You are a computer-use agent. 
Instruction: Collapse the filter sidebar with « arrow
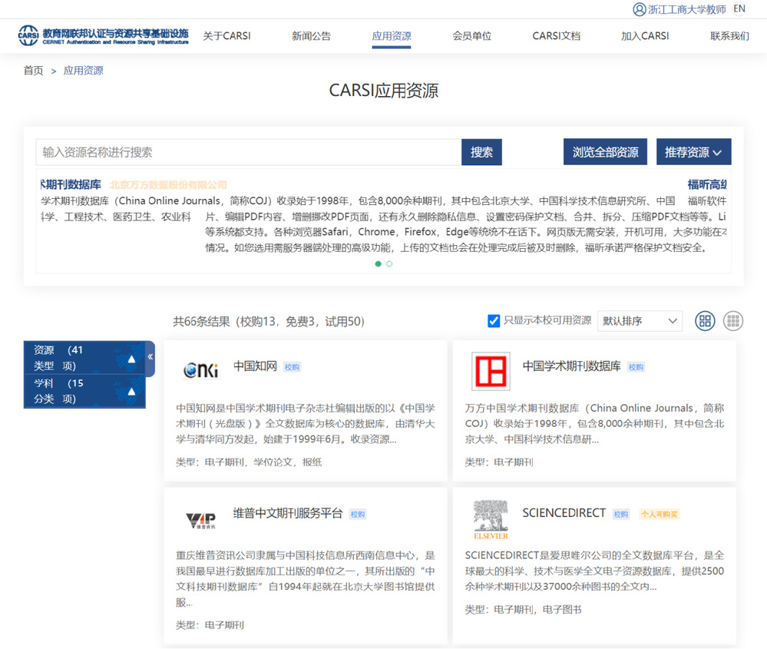coord(150,357)
